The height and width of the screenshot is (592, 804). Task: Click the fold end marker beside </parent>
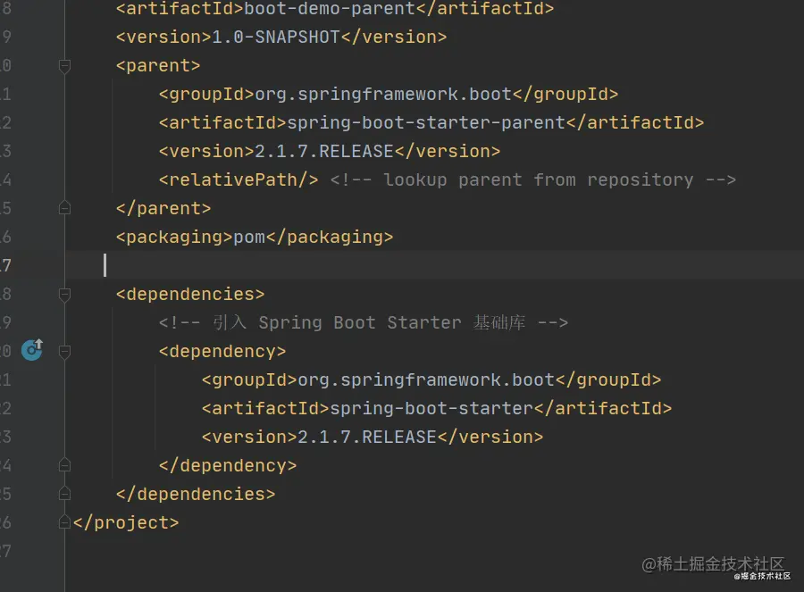click(x=63, y=207)
